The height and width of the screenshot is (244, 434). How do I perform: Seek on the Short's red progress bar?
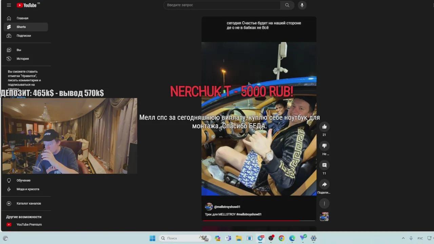click(x=259, y=220)
